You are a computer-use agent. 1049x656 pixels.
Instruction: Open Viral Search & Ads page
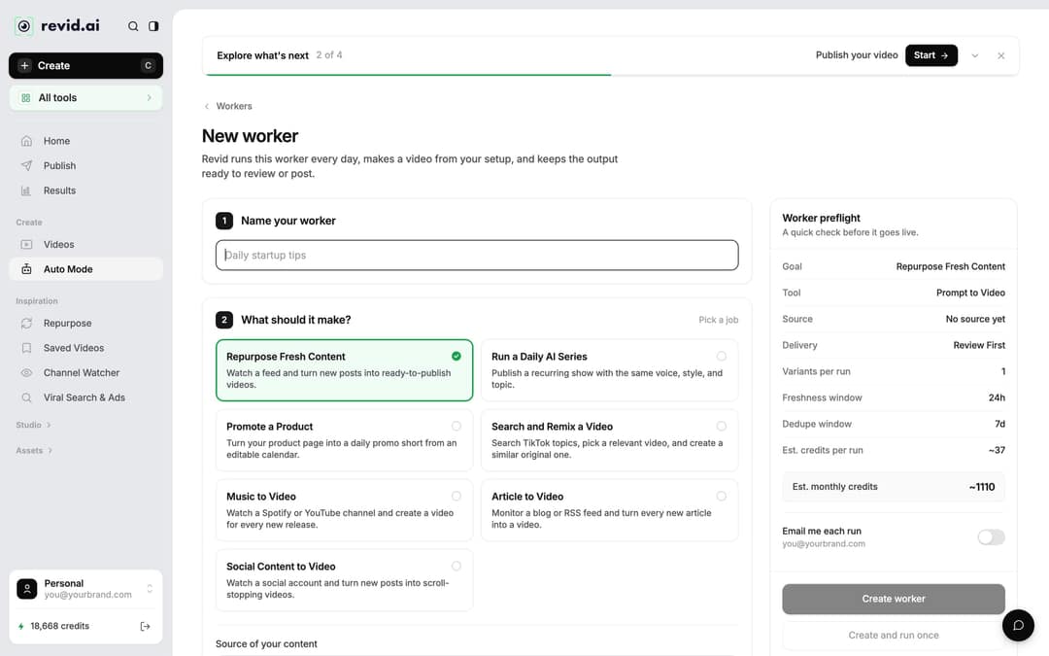pos(85,397)
